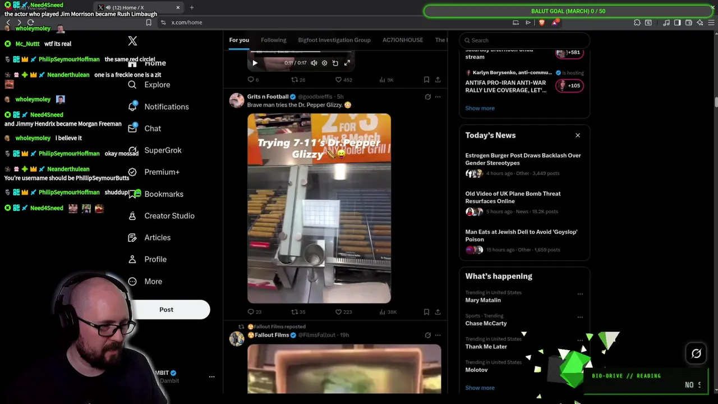Toggle picture-in-picture on top video
The image size is (718, 404).
click(x=335, y=63)
